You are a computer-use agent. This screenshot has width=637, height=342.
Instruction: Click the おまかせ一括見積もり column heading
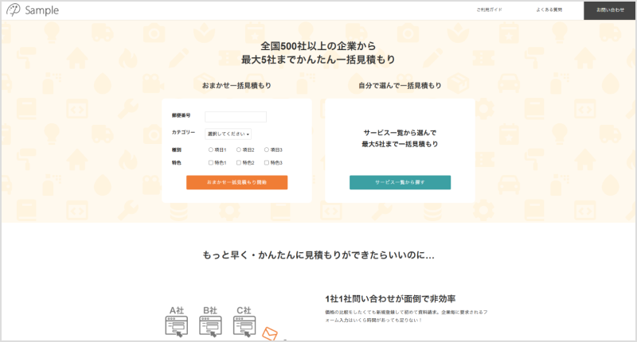[x=236, y=86]
